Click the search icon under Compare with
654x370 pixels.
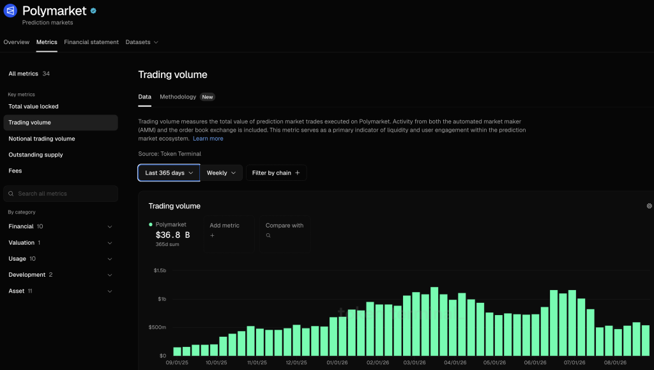coord(268,235)
